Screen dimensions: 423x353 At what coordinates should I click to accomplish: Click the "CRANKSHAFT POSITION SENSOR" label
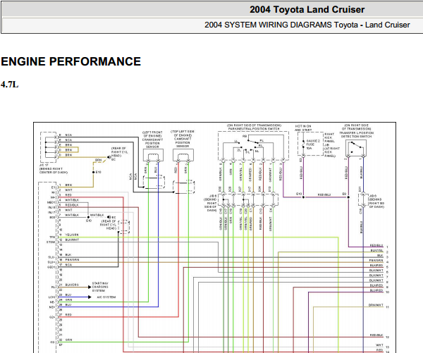point(152,143)
